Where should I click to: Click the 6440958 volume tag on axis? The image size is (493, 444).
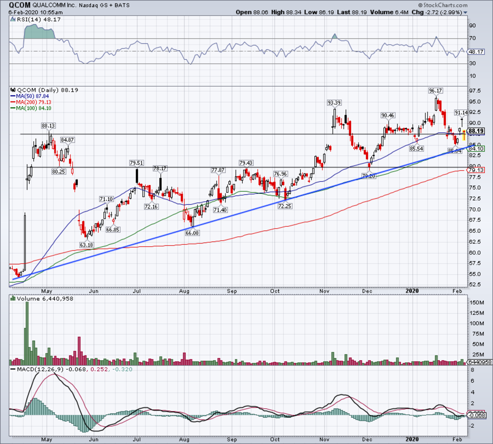point(480,362)
